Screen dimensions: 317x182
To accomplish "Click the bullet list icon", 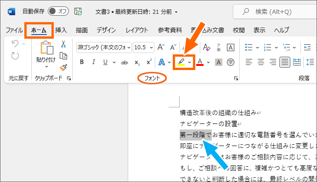I will [249, 47].
